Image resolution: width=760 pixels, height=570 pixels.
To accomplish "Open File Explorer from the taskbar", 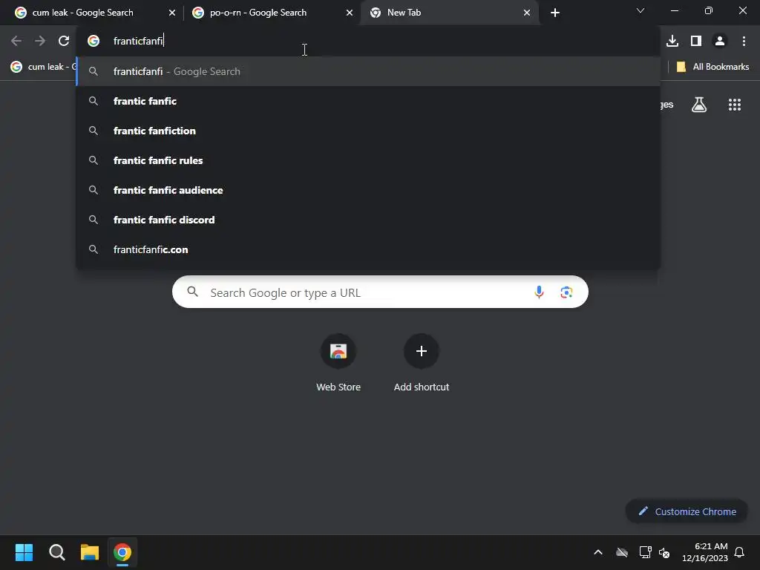I will click(90, 552).
